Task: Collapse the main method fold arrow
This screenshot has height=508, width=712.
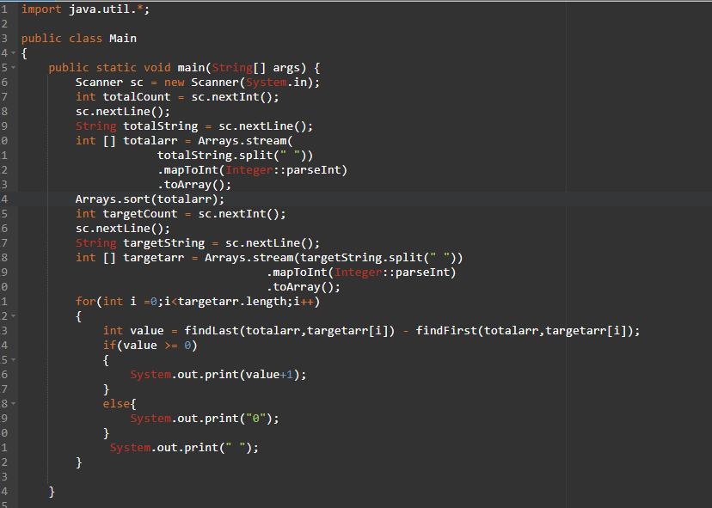Action: (13, 68)
